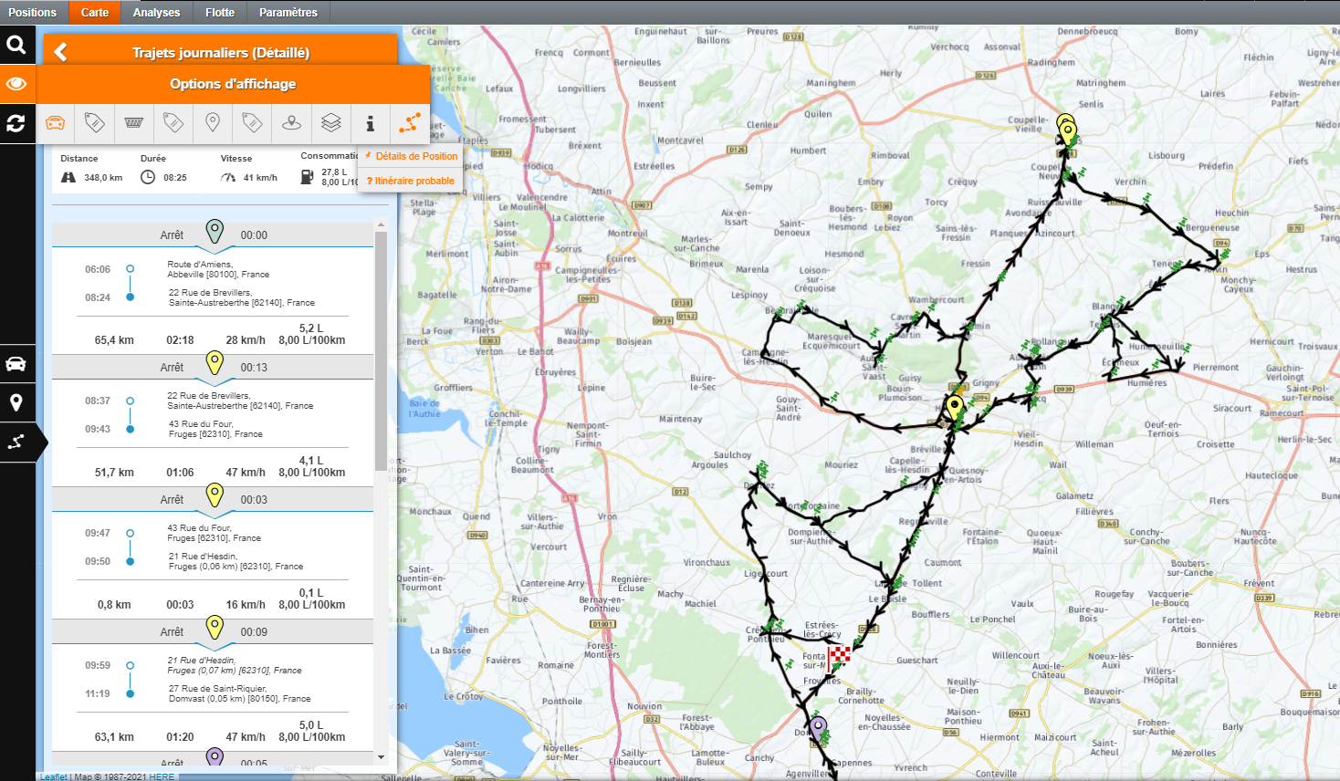This screenshot has width=1340, height=781.
Task: Click the 28 km/h speed value
Action: pyautogui.click(x=246, y=340)
